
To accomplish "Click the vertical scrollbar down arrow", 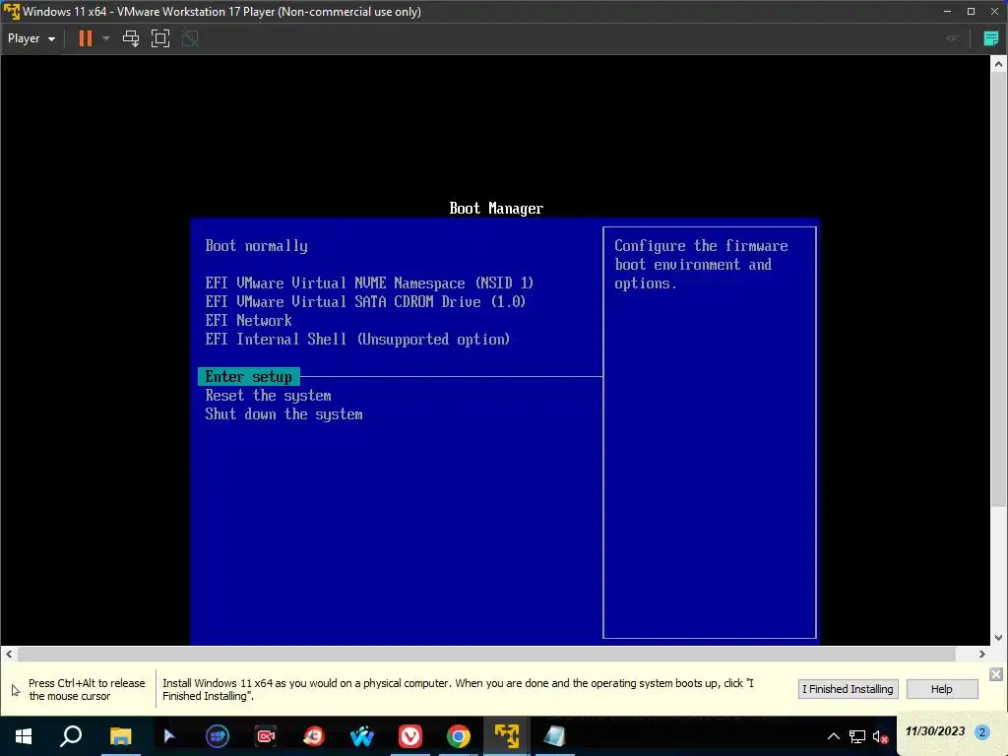I will point(998,638).
